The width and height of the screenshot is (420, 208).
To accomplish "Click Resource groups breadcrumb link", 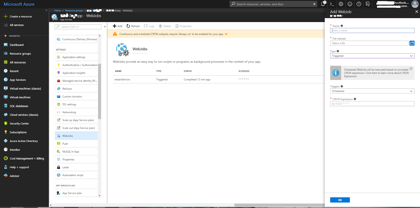I will click(74, 10).
